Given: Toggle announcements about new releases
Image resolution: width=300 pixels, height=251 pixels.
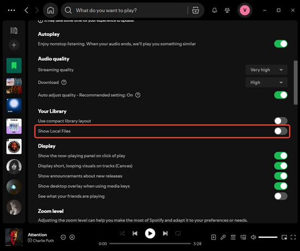Looking at the screenshot, I should point(281,176).
